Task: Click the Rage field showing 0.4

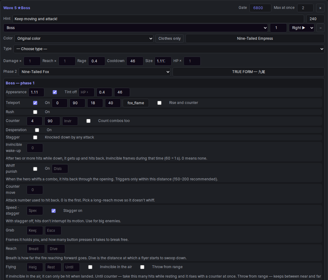Action: 96,61
